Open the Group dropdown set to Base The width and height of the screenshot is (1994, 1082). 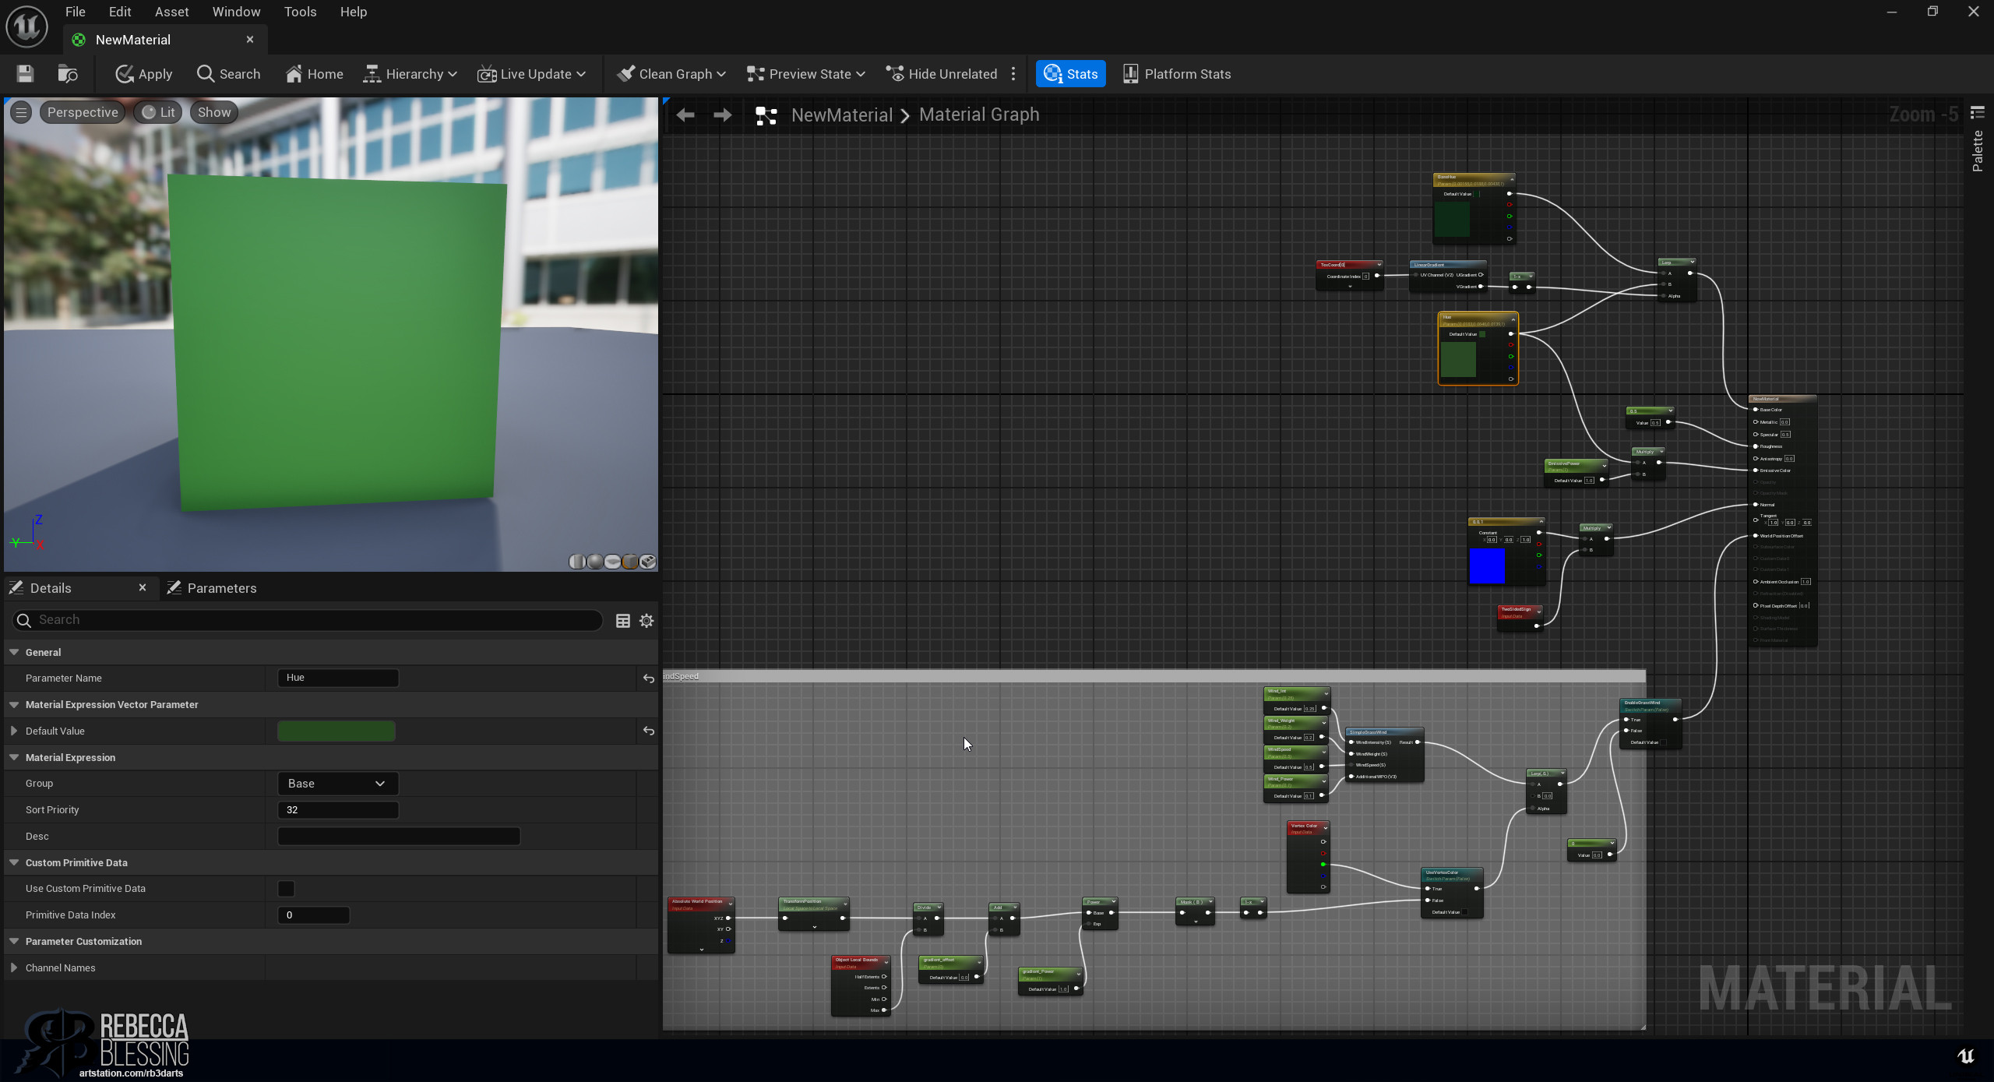coord(338,784)
